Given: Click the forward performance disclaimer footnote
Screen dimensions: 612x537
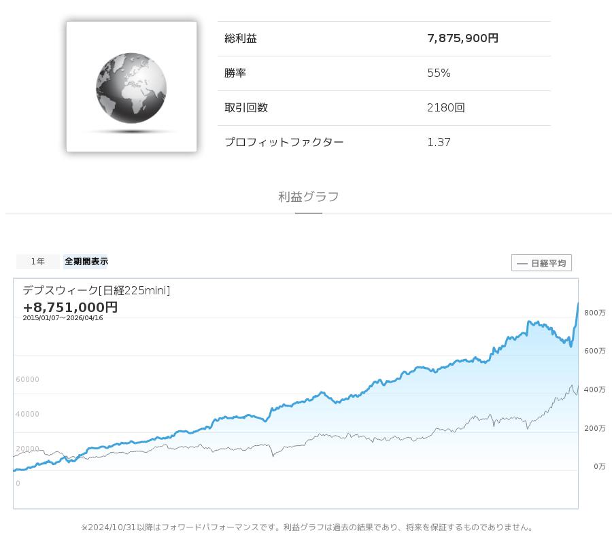Looking at the screenshot, I should [307, 527].
